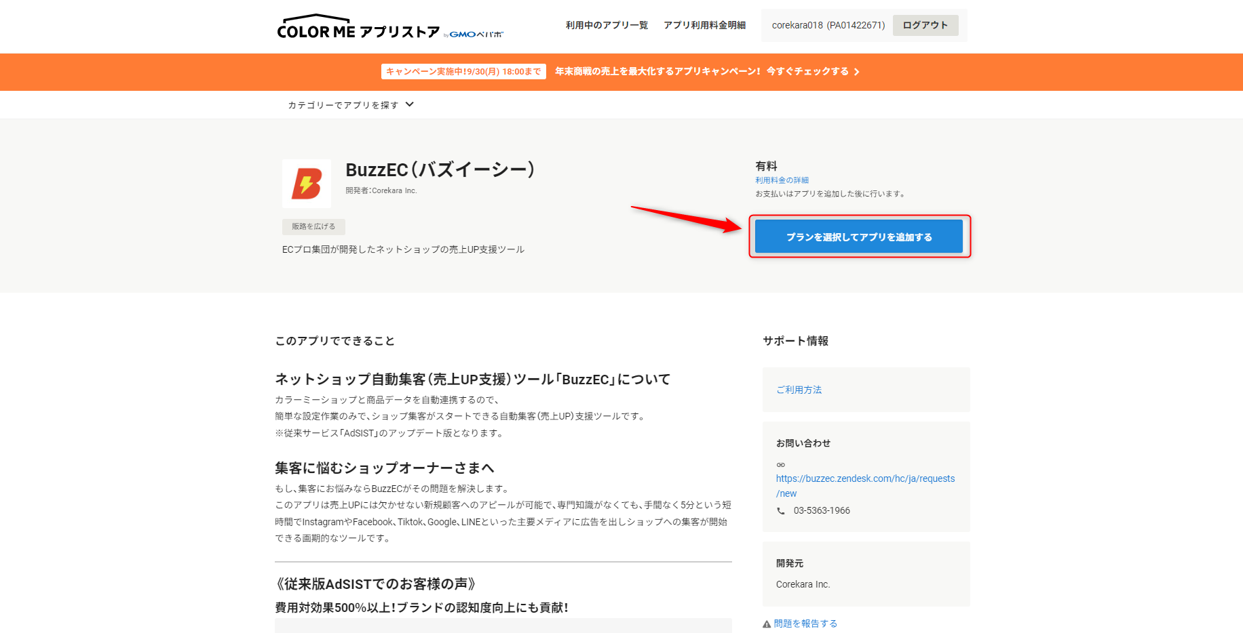Click the お問い合わせ label
1243x633 pixels.
[x=803, y=443]
